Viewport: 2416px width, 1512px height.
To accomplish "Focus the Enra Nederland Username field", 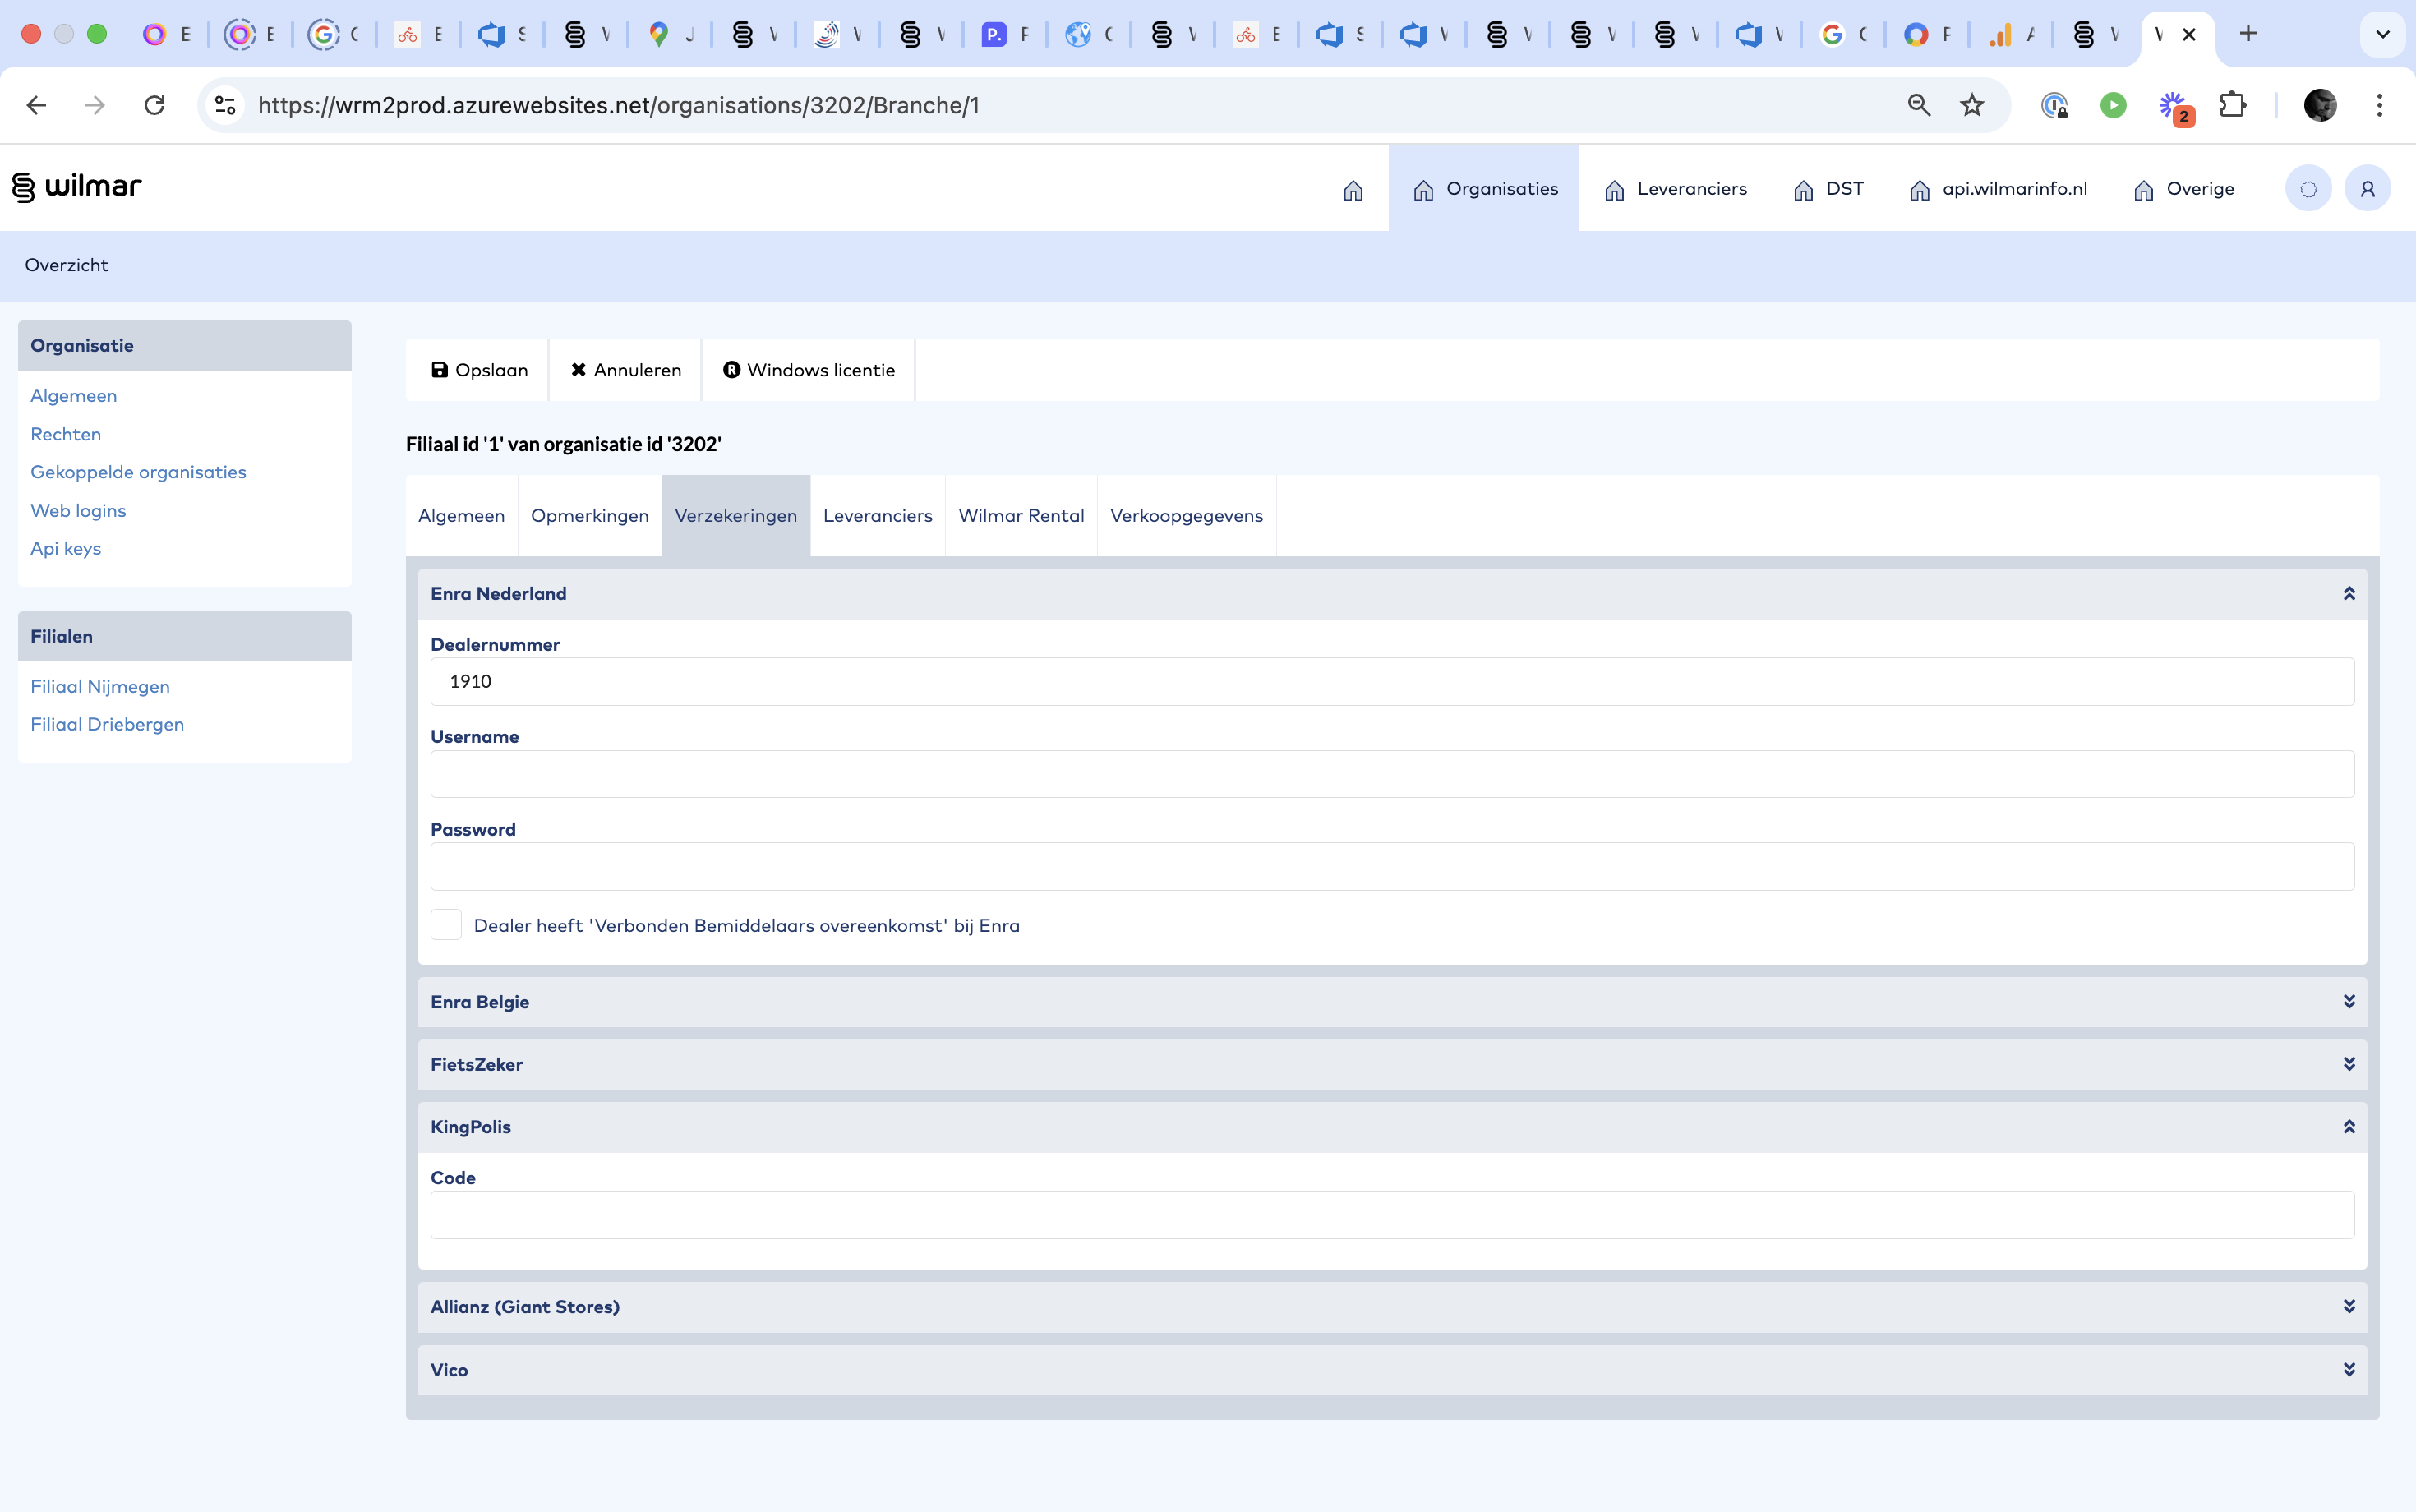I will point(1392,774).
